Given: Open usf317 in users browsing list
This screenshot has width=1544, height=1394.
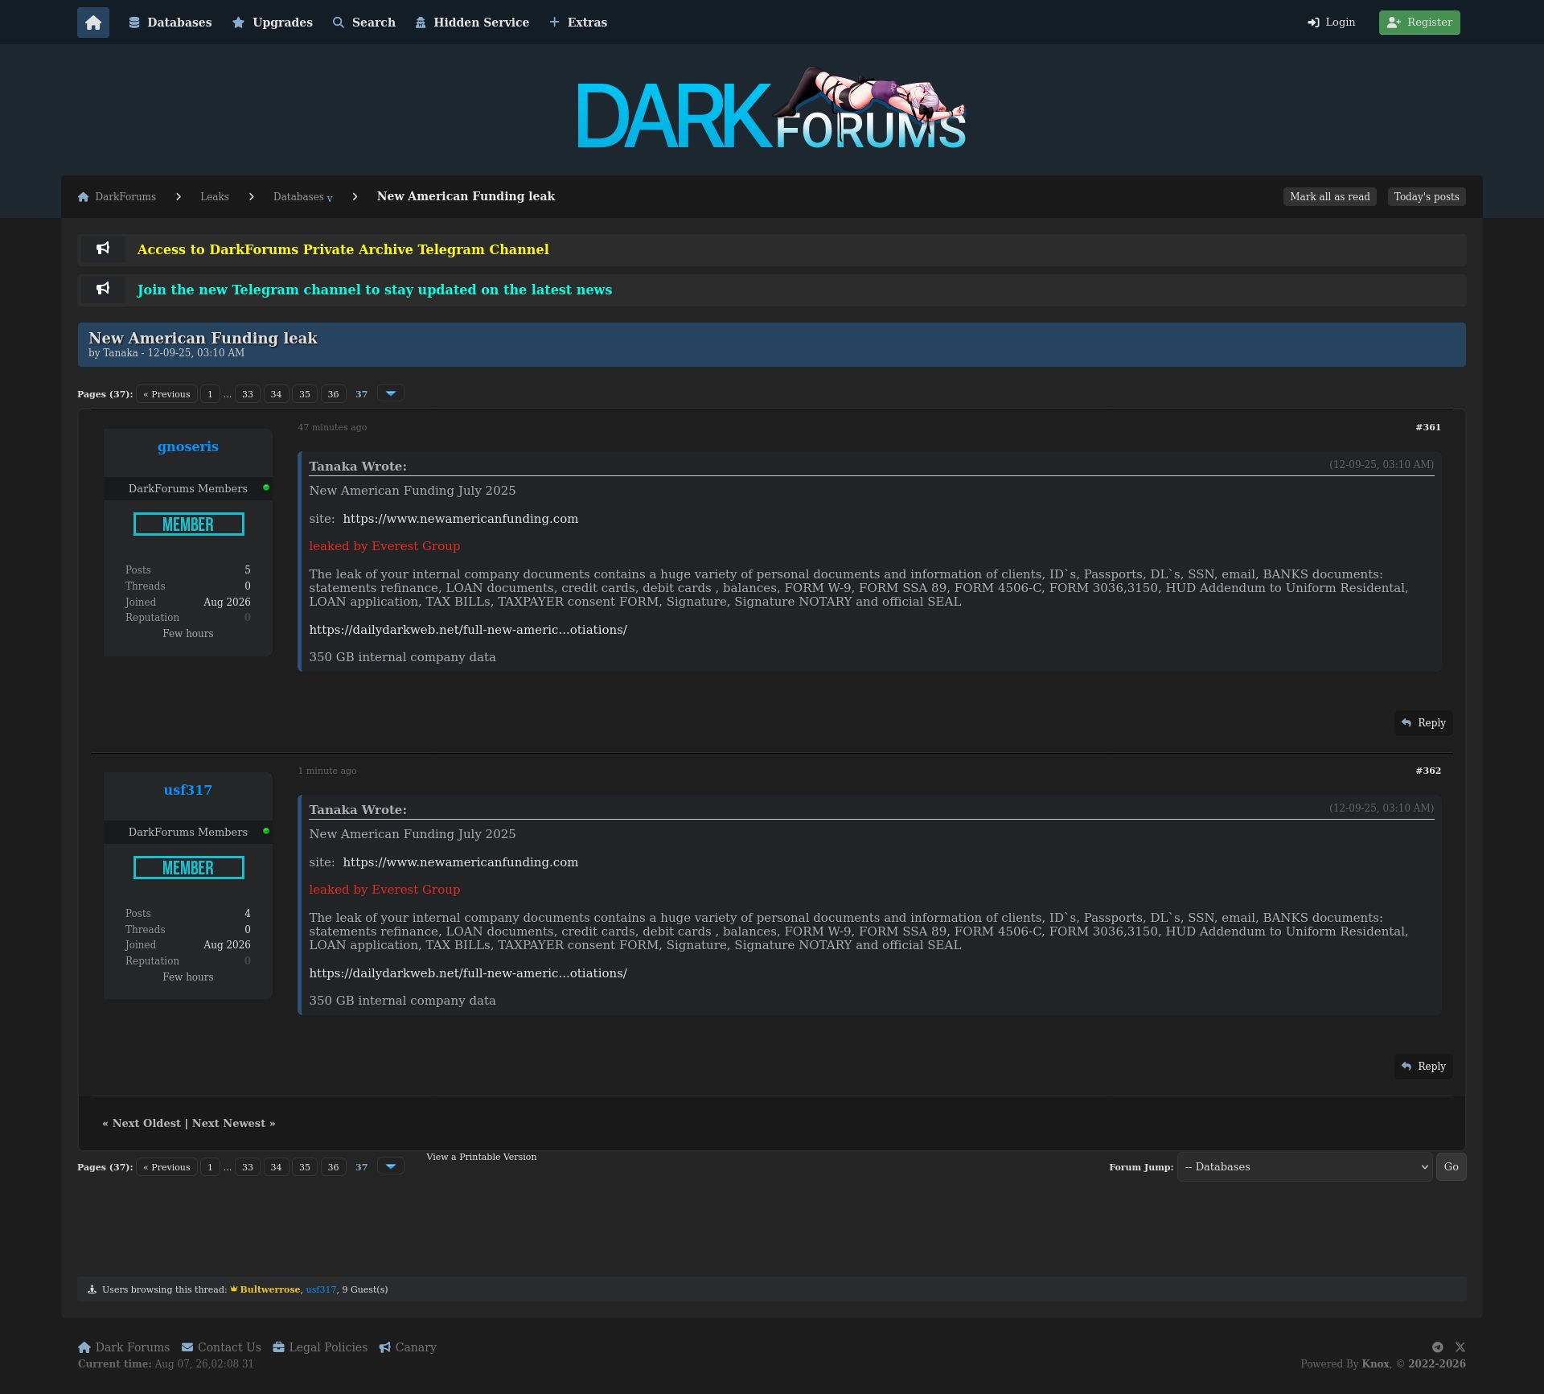Looking at the screenshot, I should click(x=322, y=1289).
